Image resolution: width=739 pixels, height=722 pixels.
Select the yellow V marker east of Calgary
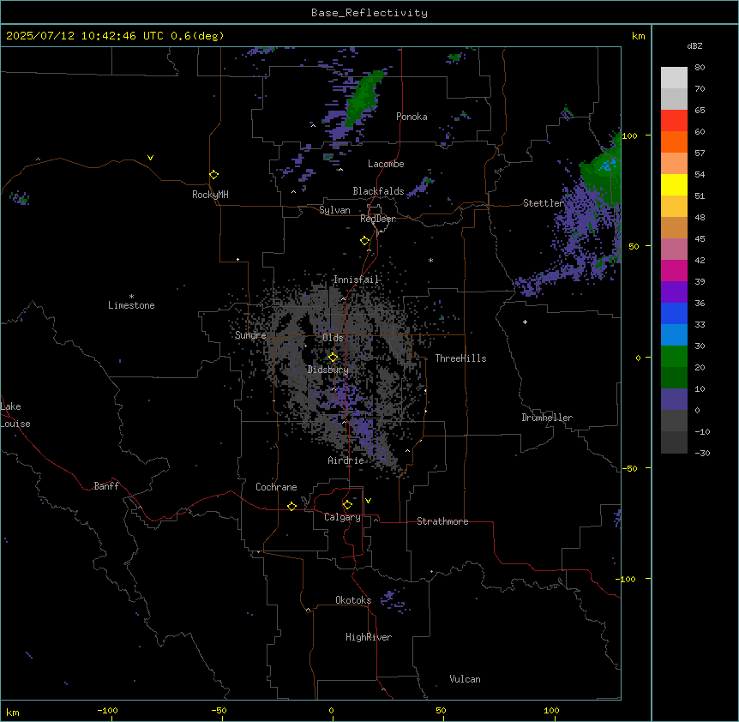click(368, 501)
